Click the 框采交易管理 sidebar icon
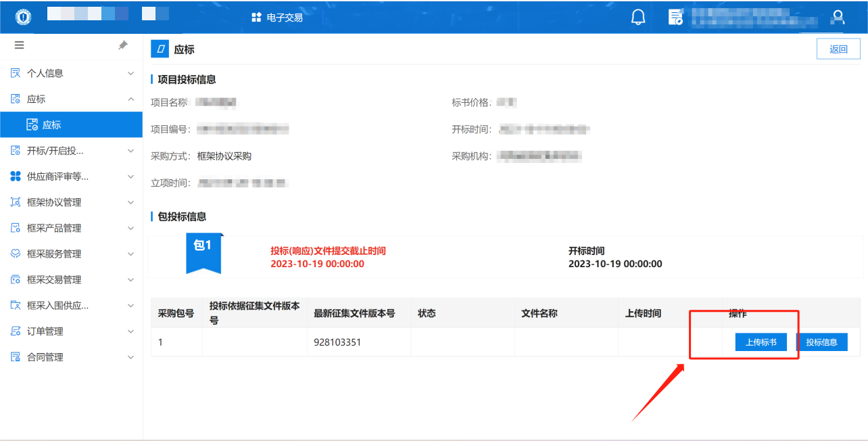 (16, 279)
